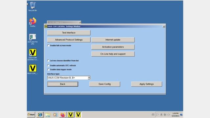The width and height of the screenshot is (210, 118).
Task: Select the VAUX-COM 120309a+13 desktop shortcut
Action: [32, 55]
